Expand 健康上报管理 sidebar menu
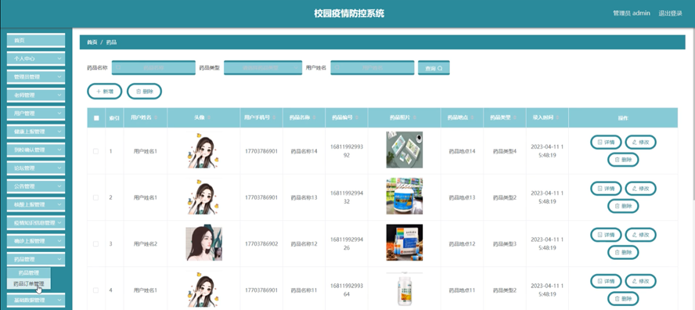Image resolution: width=695 pixels, height=310 pixels. pyautogui.click(x=36, y=132)
